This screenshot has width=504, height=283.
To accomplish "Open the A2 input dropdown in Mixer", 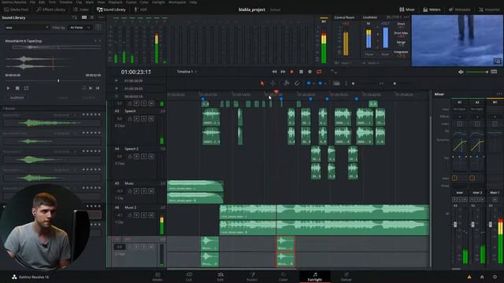I will [477, 109].
